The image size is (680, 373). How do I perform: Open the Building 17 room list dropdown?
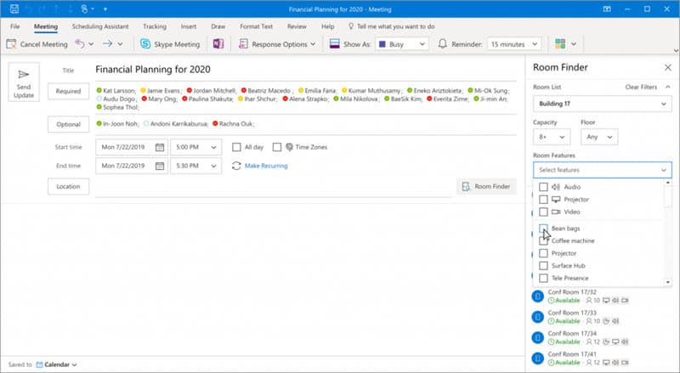pos(603,104)
